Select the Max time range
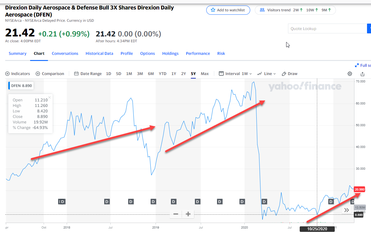The height and width of the screenshot is (234, 371). pos(205,74)
